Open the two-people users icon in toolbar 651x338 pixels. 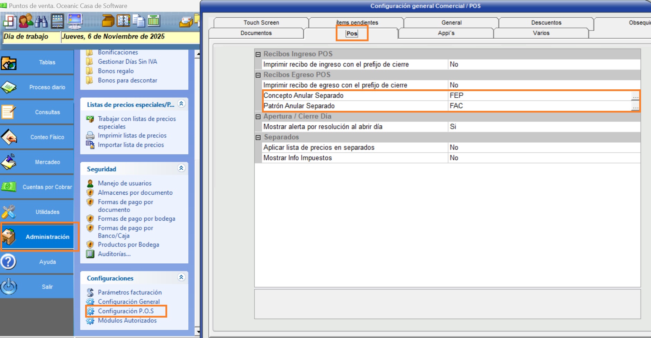tap(26, 21)
